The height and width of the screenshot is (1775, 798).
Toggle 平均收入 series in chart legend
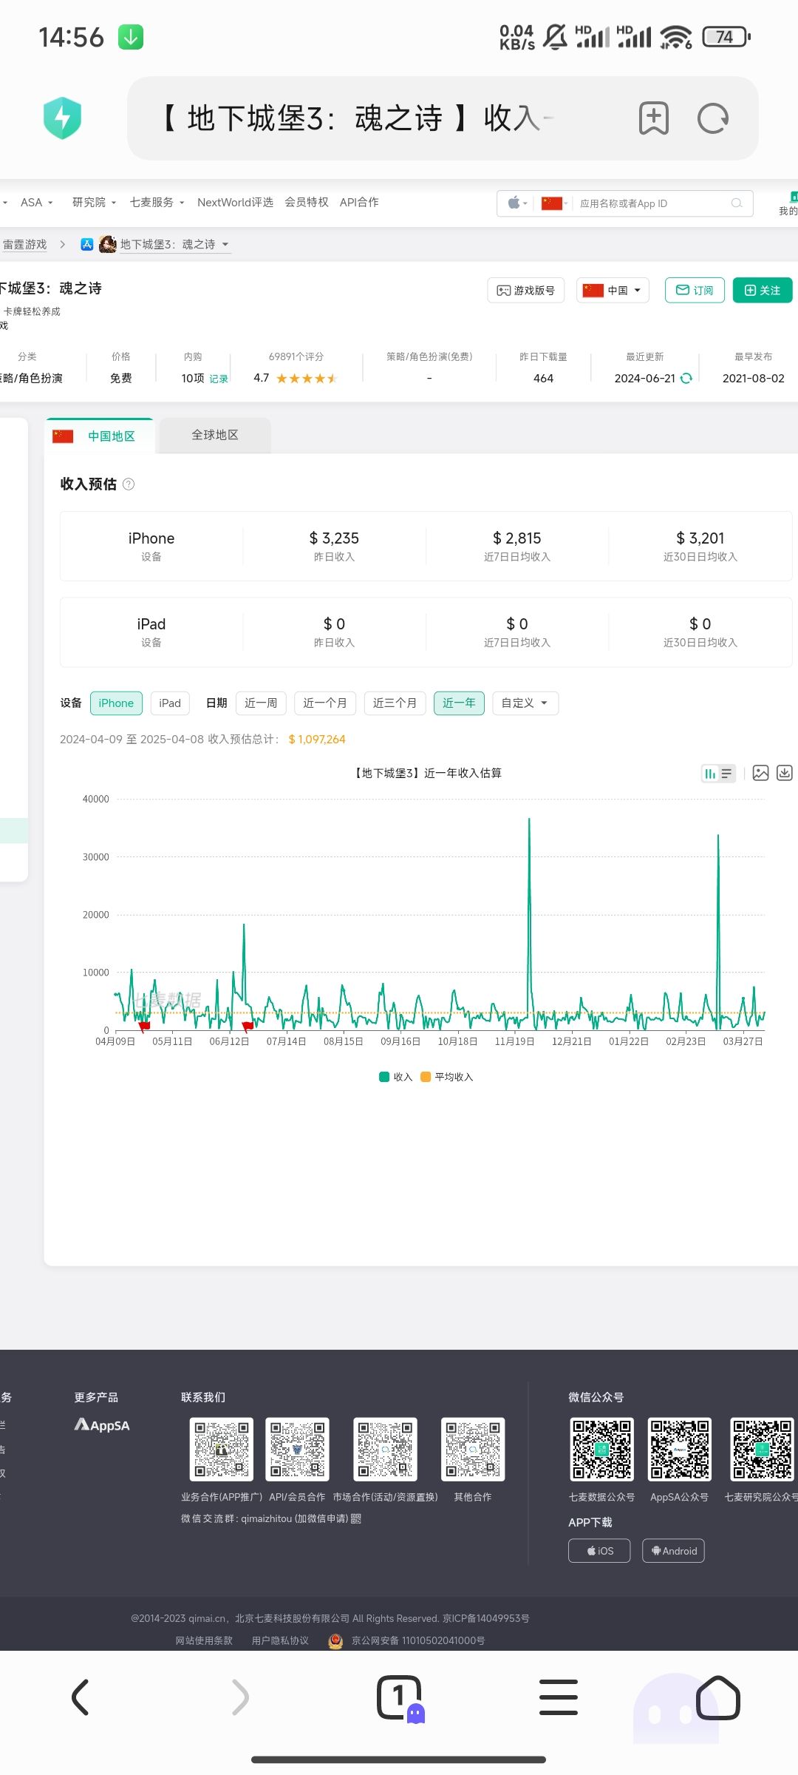tap(446, 1077)
